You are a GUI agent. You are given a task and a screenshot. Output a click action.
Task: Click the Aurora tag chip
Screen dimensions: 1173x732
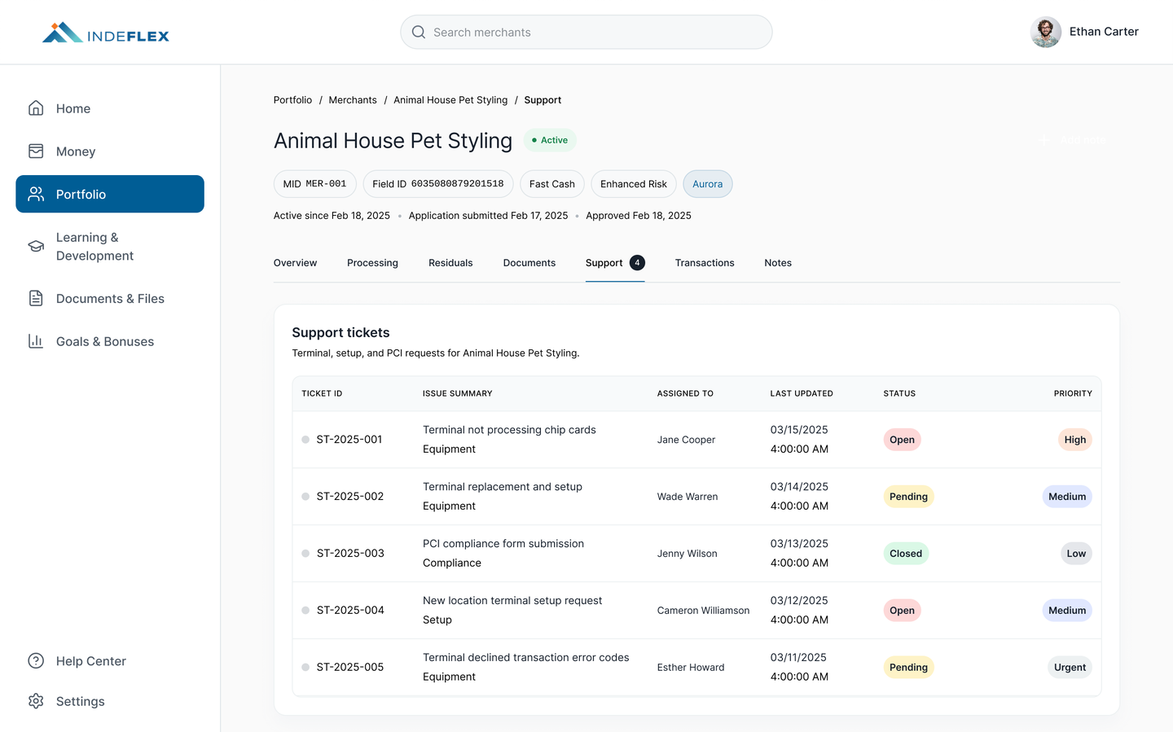click(x=708, y=184)
